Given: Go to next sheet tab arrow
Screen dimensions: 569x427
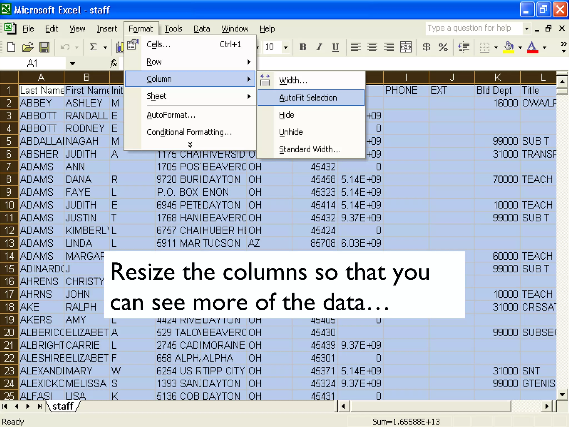Looking at the screenshot, I should (28, 406).
